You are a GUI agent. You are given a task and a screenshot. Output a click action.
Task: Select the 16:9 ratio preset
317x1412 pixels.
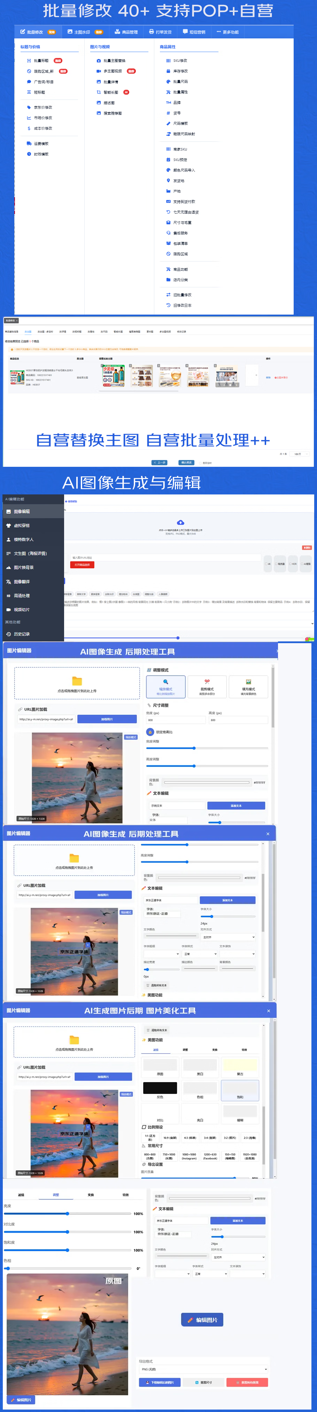click(x=169, y=1138)
